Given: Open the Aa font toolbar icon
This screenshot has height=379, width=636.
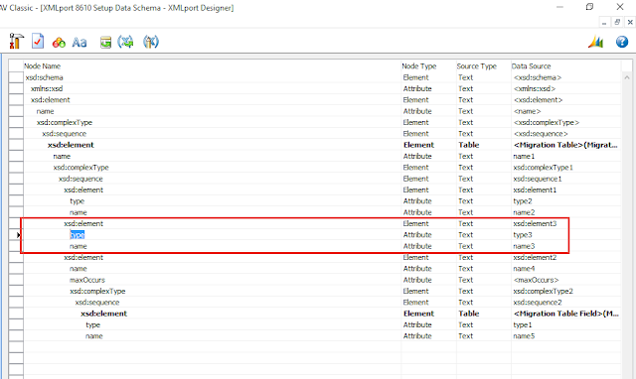Looking at the screenshot, I should coord(79,42).
